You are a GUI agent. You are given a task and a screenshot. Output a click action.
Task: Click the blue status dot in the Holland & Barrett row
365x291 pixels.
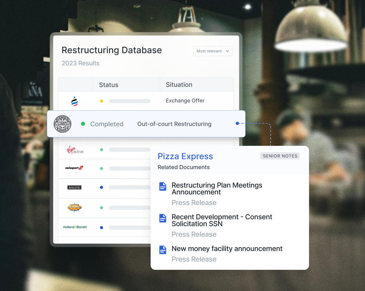click(102, 228)
